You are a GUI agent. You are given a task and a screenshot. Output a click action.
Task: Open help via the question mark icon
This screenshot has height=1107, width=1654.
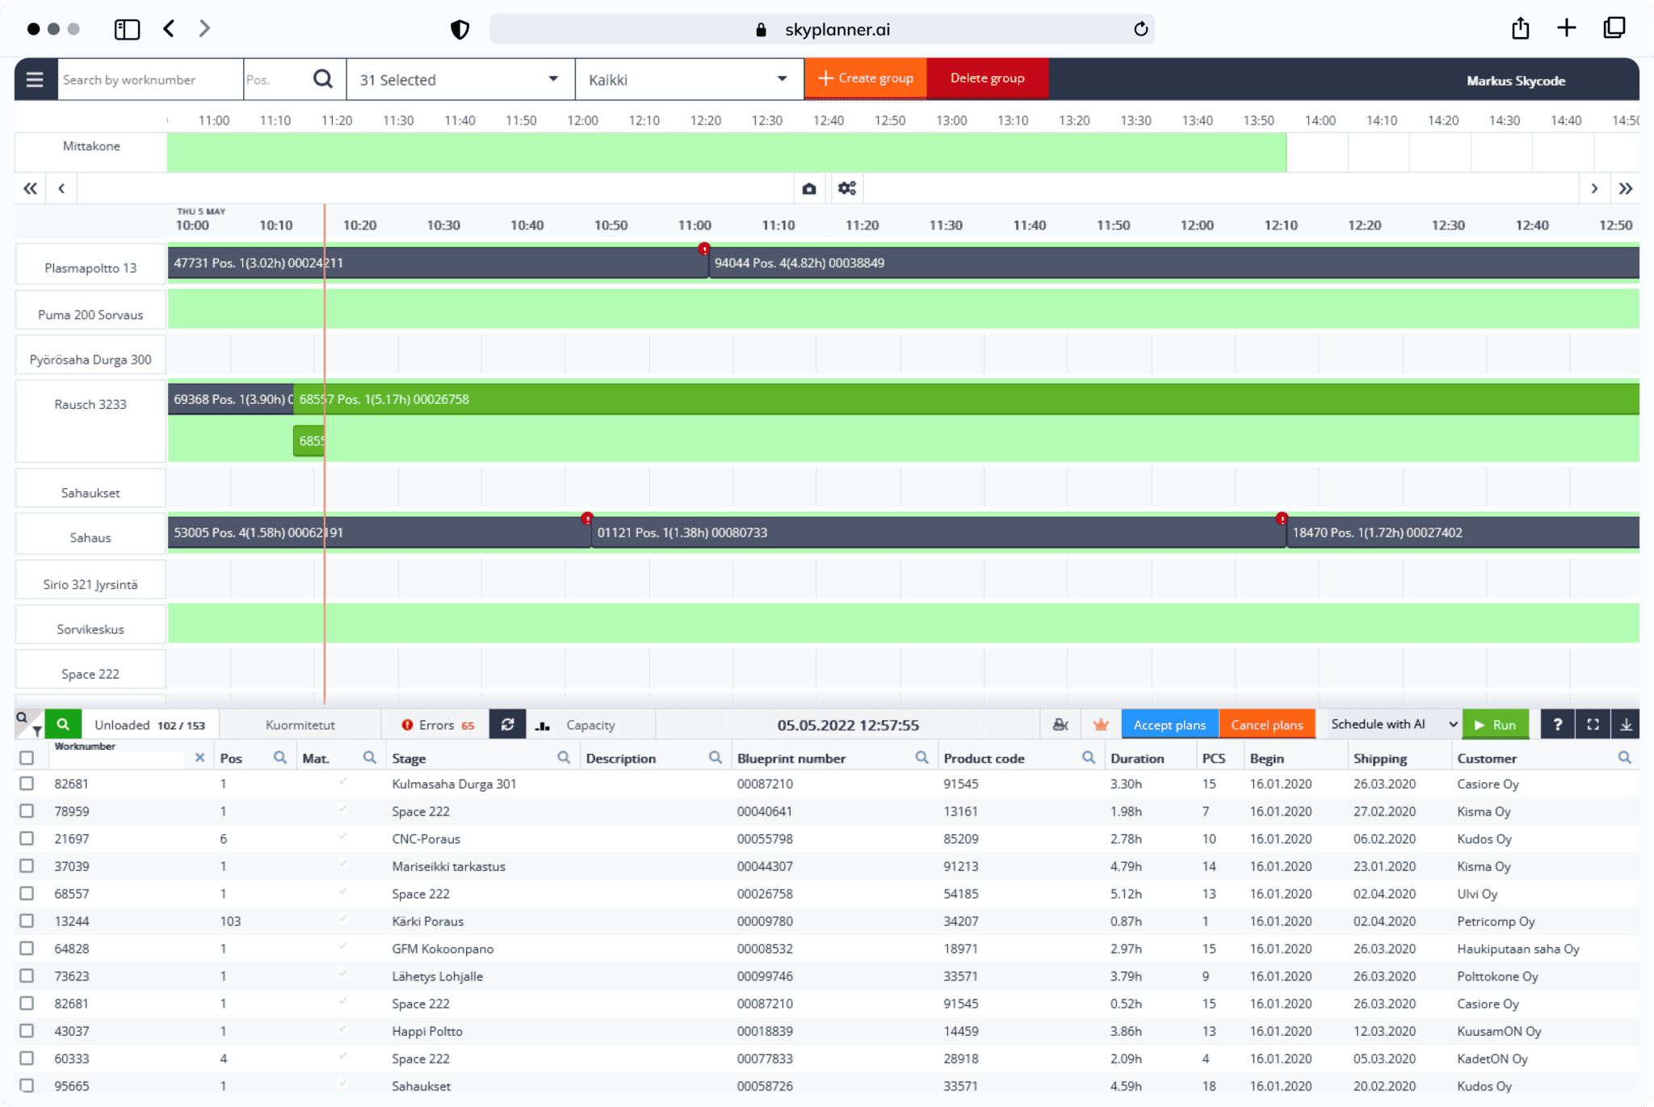pos(1557,724)
